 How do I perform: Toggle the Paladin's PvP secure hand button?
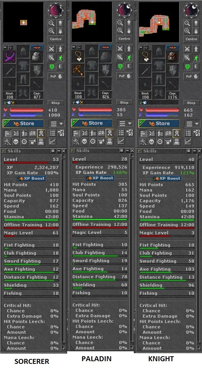click(x=124, y=76)
